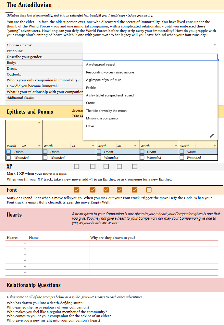Open the first epithet dropdown arrow
Image resolution: width=224 pixels, height=325 pixels.
(39, 123)
